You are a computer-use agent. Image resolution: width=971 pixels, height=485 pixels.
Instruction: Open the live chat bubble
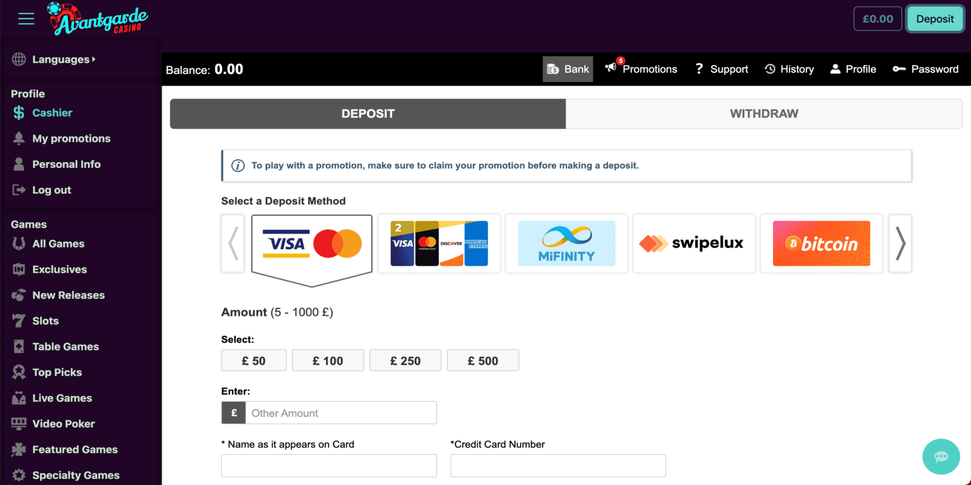941,457
